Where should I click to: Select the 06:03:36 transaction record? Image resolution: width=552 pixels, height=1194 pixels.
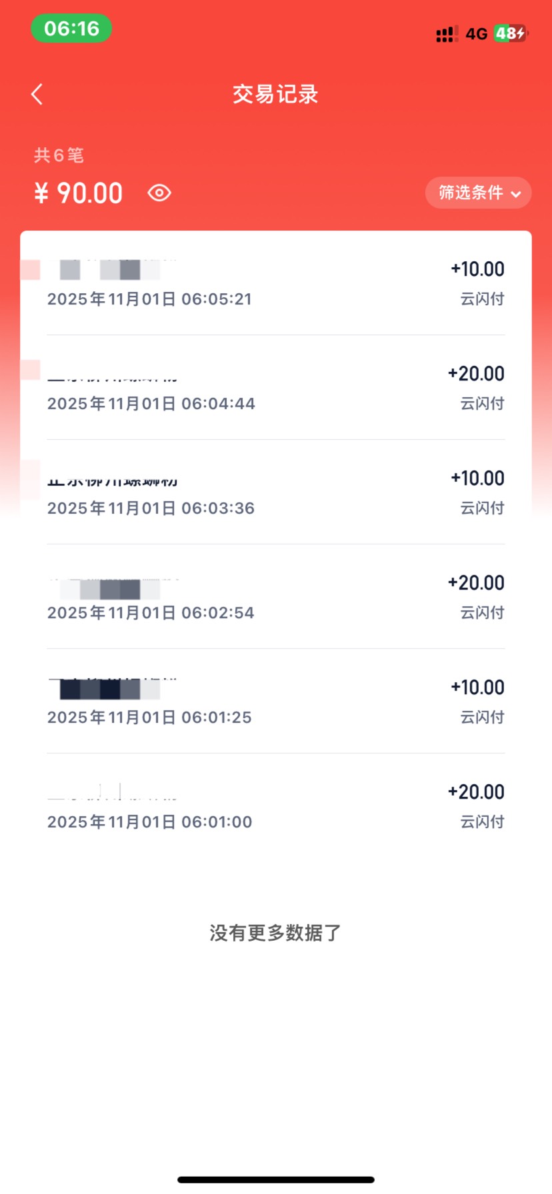point(275,493)
